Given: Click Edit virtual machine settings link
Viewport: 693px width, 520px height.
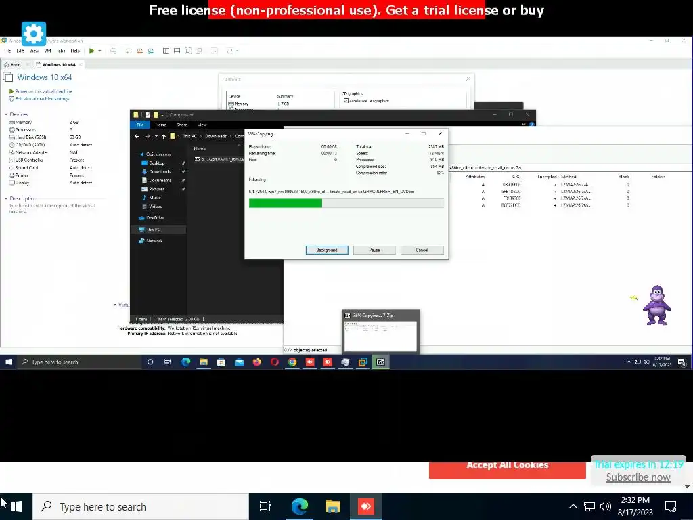Looking at the screenshot, I should (x=42, y=99).
